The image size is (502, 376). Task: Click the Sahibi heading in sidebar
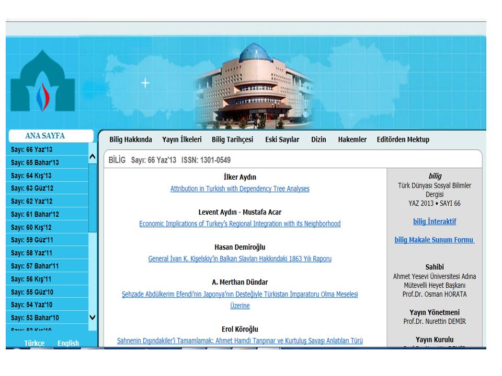click(x=435, y=267)
